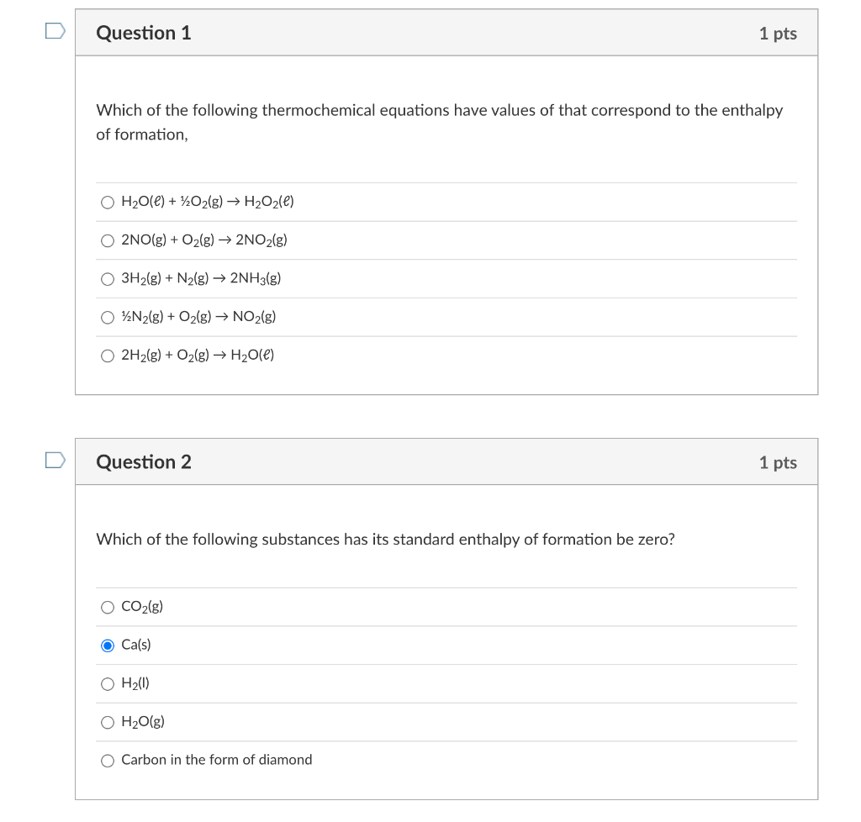Pick the H₂(l) answer choice
The height and width of the screenshot is (822, 861).
[108, 684]
